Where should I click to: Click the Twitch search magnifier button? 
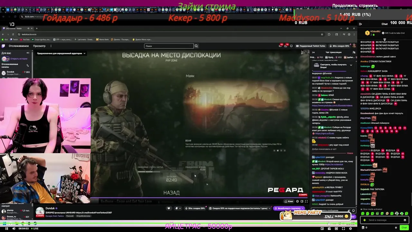pos(196,46)
